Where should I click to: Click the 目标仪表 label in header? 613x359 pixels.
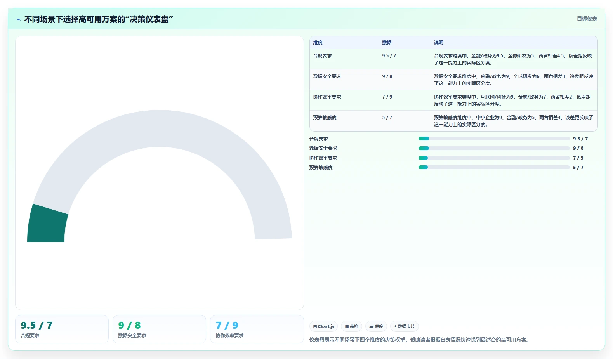(x=587, y=19)
